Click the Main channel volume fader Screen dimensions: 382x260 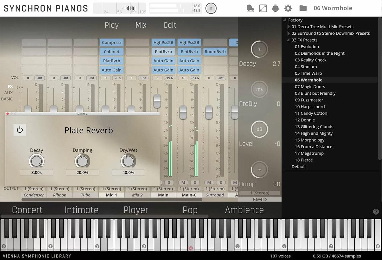pos(157,101)
